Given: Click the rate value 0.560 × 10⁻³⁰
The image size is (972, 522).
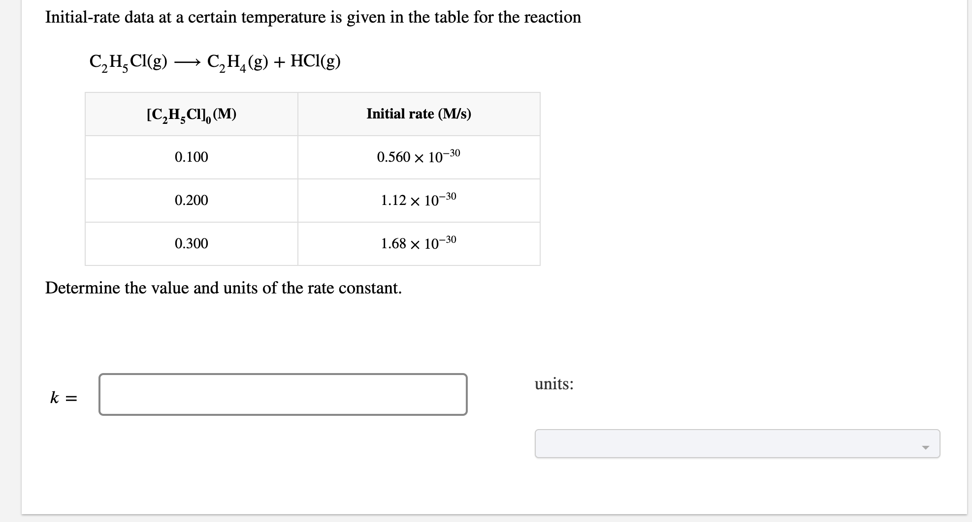Looking at the screenshot, I should pyautogui.click(x=418, y=157).
